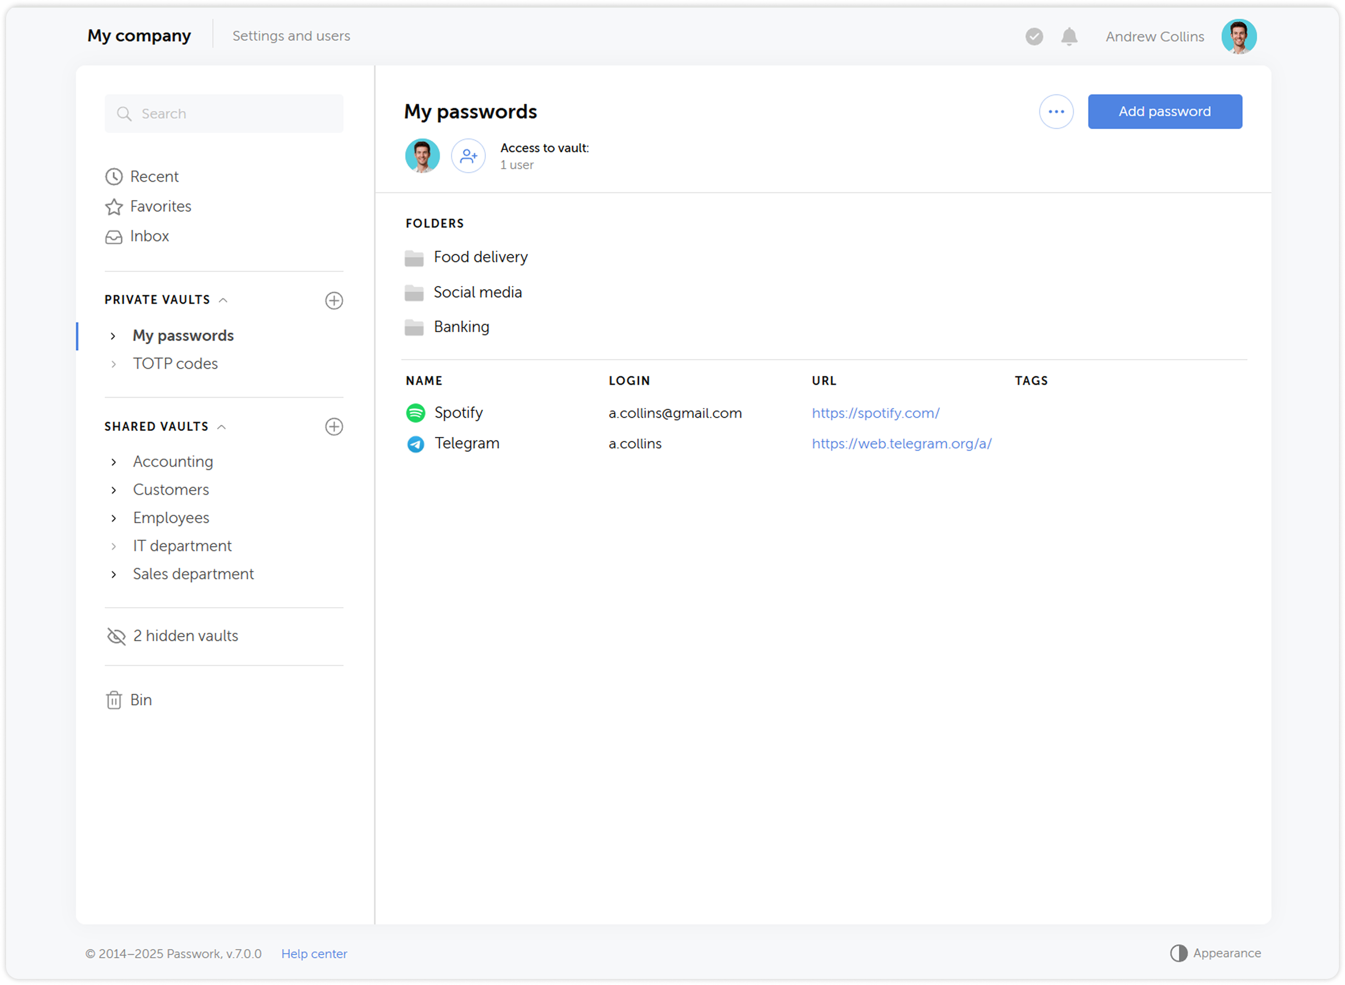Open the Help center link
Screen dimensions: 1345x985
pyautogui.click(x=314, y=953)
